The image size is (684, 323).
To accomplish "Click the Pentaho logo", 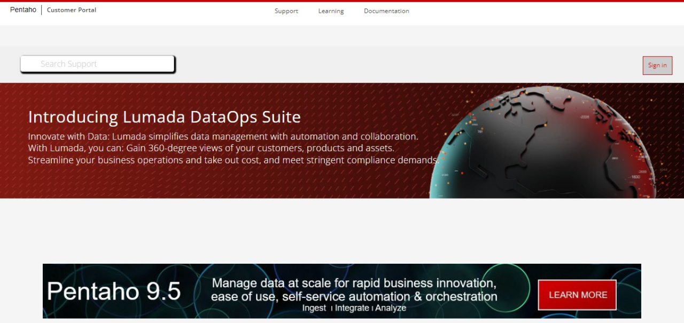I will [x=23, y=10].
